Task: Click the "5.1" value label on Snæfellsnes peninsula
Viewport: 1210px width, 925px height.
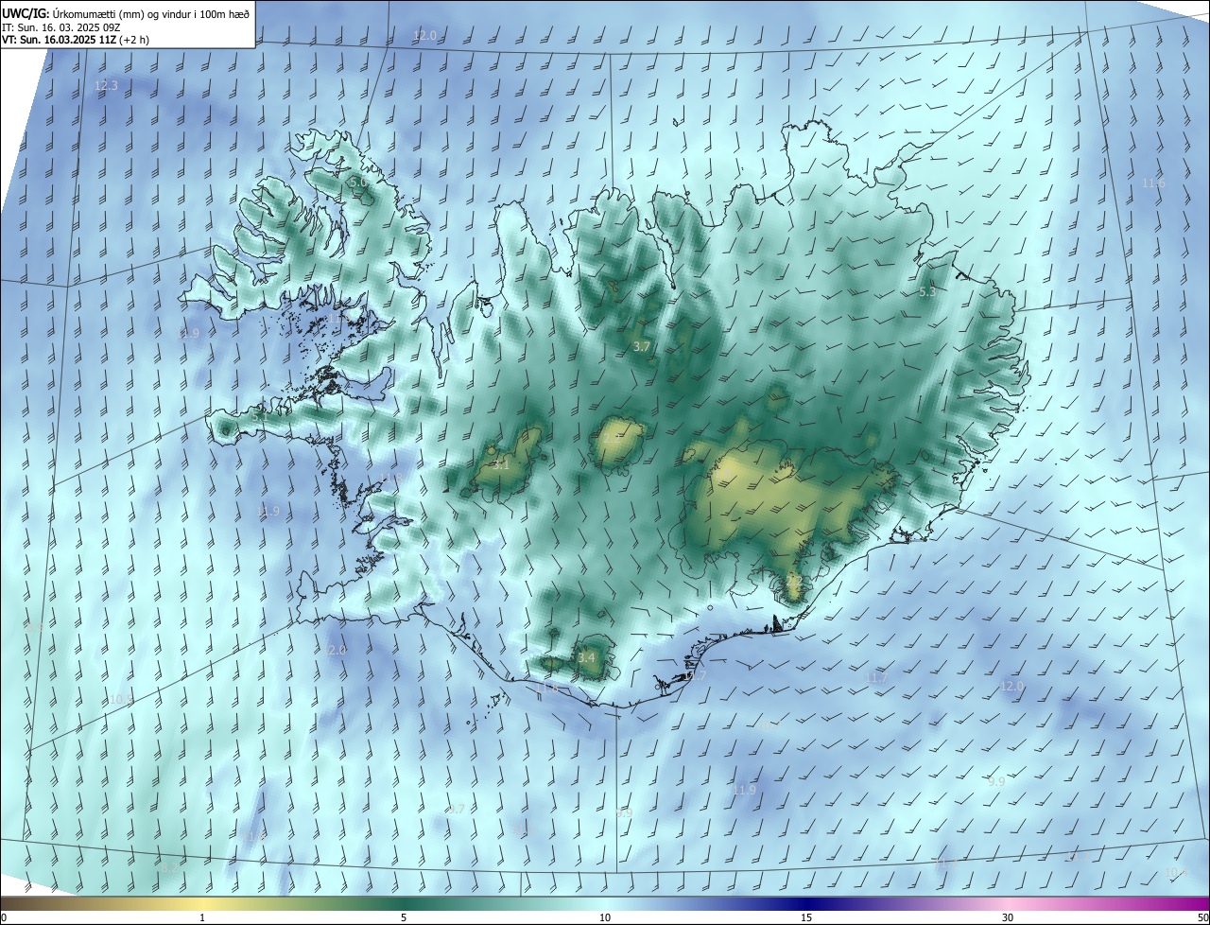Action: pyautogui.click(x=261, y=415)
